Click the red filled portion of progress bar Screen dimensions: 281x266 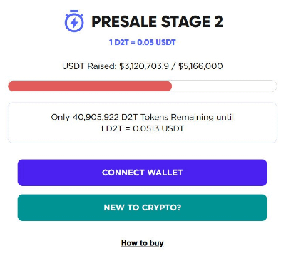[x=90, y=86]
